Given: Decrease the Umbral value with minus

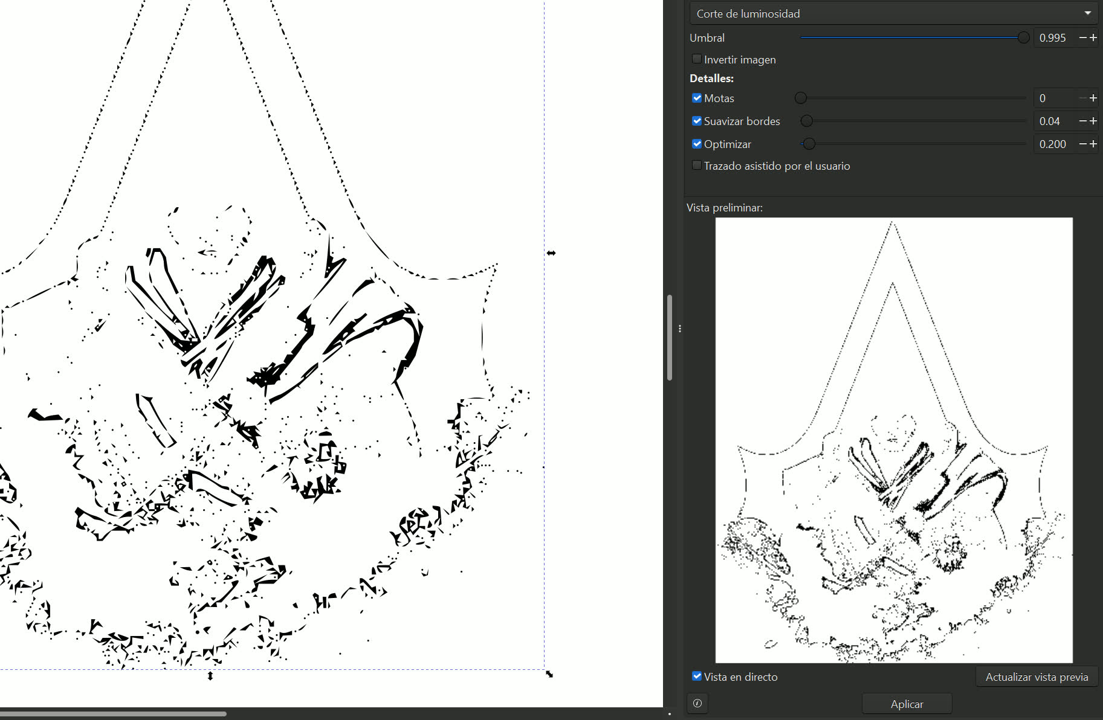Looking at the screenshot, I should click(x=1082, y=37).
